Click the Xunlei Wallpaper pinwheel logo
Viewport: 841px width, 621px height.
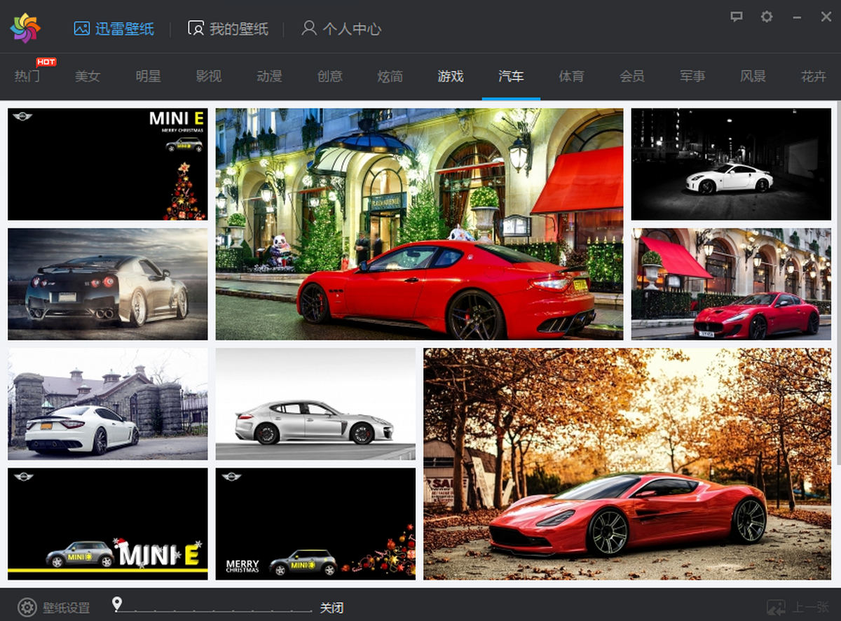click(25, 28)
